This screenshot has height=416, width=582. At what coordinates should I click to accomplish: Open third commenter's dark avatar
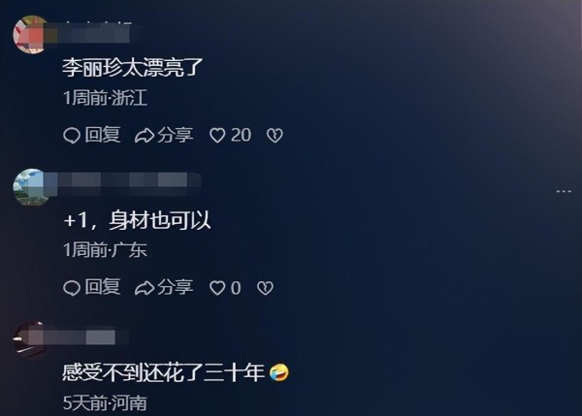(x=29, y=339)
